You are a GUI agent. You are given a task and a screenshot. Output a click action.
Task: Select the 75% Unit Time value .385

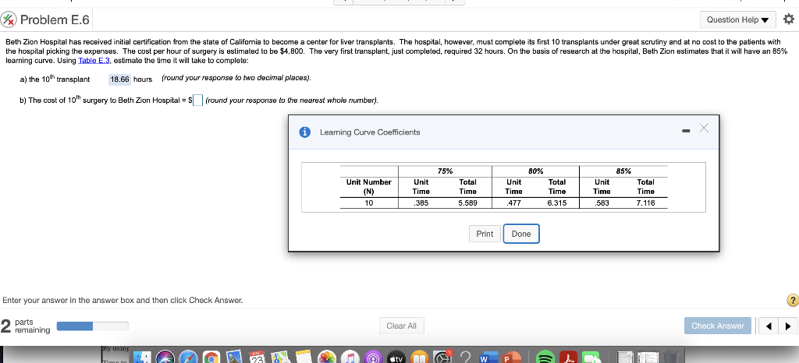(x=421, y=203)
